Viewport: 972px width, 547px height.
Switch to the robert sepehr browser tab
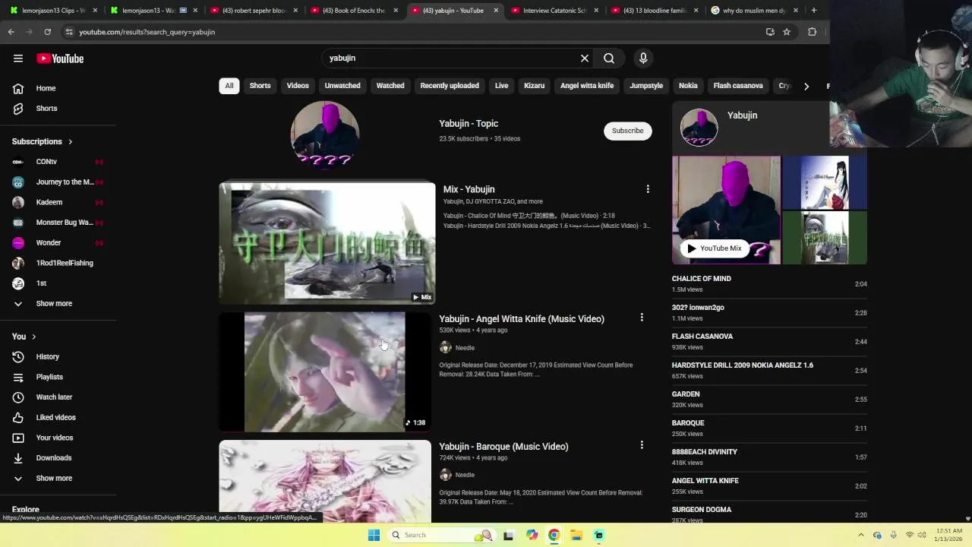tap(254, 11)
